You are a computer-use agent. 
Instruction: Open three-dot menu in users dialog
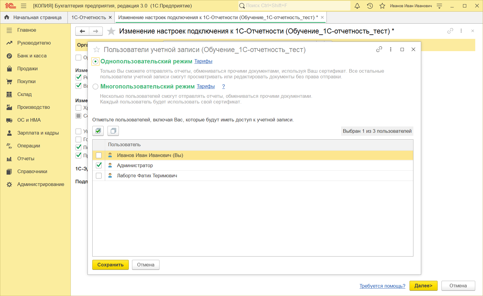pos(391,49)
